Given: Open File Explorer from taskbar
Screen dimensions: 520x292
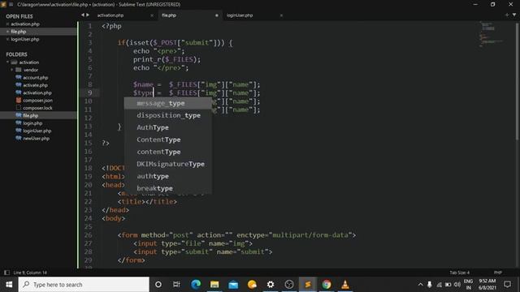Looking at the screenshot, I should (x=214, y=285).
